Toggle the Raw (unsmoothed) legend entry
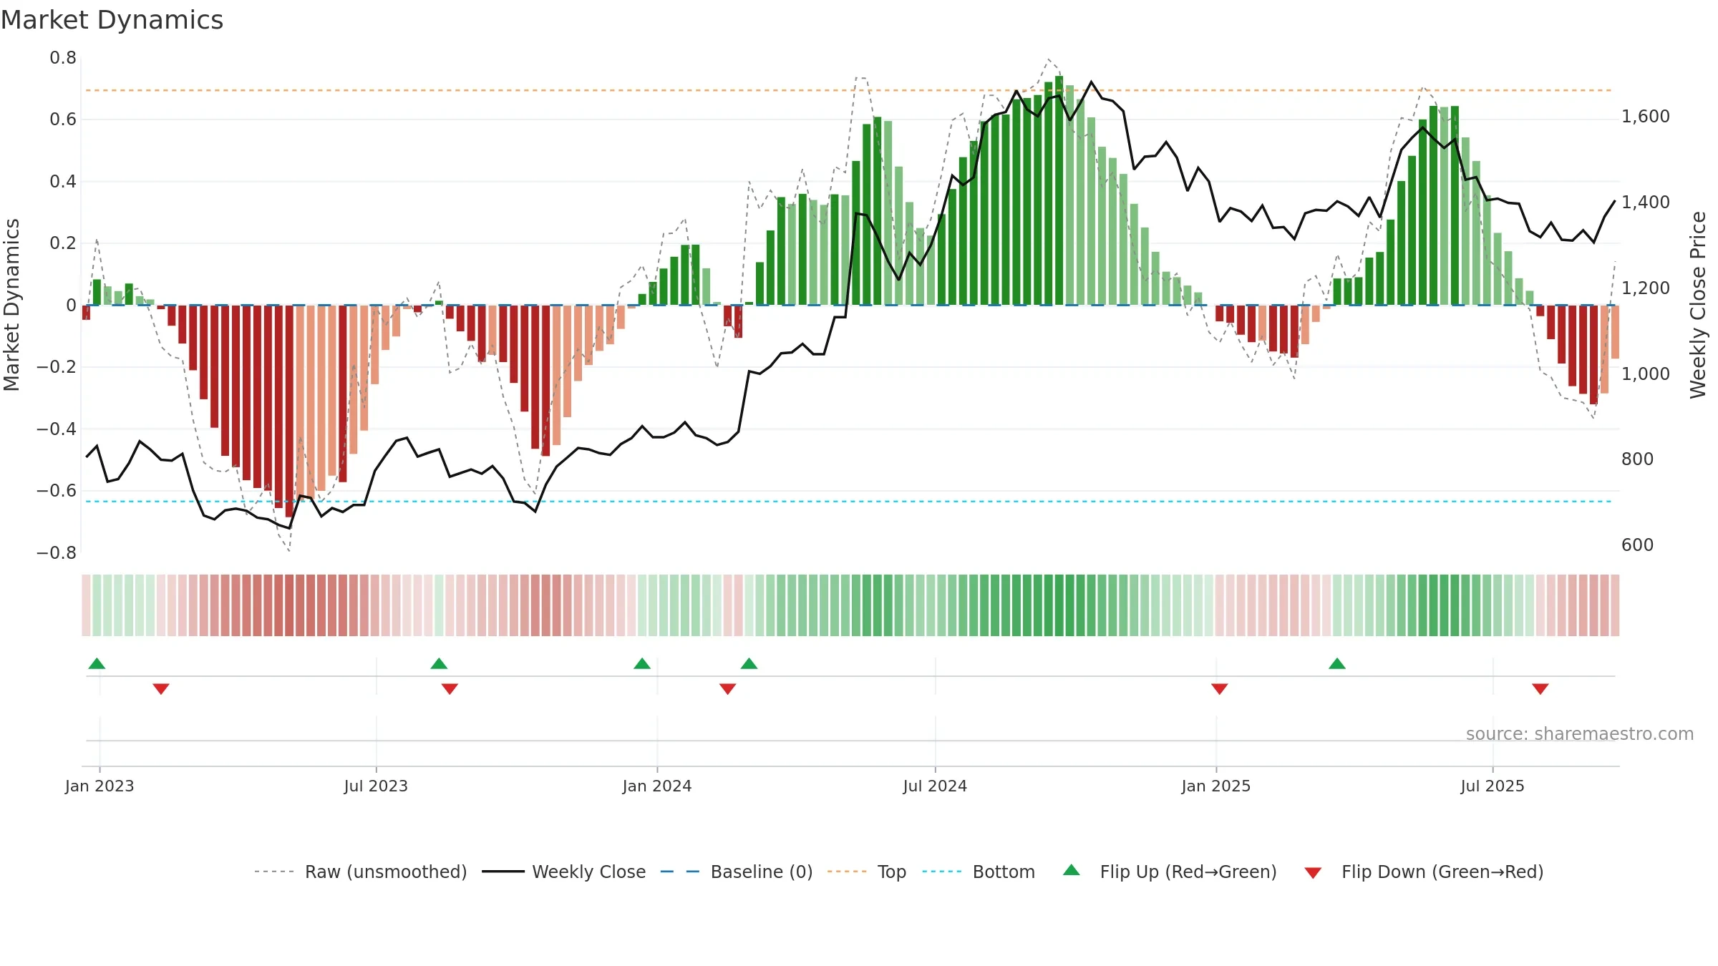Viewport: 1718px width, 966px height. [x=361, y=872]
